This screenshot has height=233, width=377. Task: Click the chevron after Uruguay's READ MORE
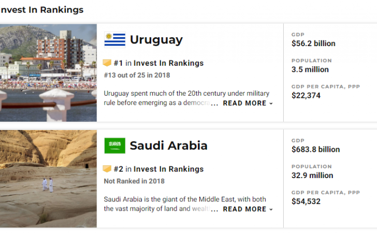(x=271, y=104)
